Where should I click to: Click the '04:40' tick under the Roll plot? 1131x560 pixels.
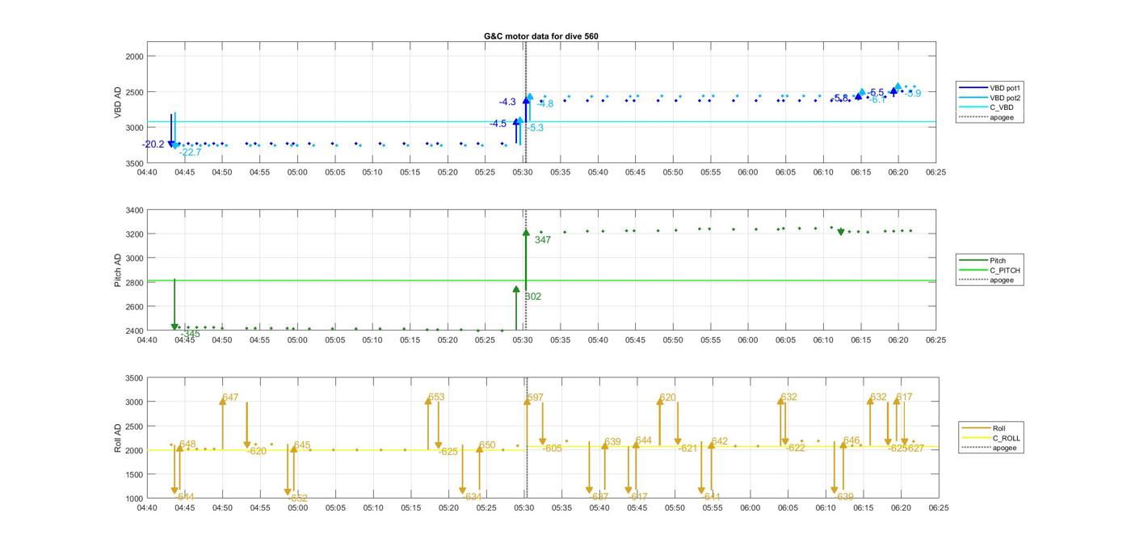[x=147, y=508]
